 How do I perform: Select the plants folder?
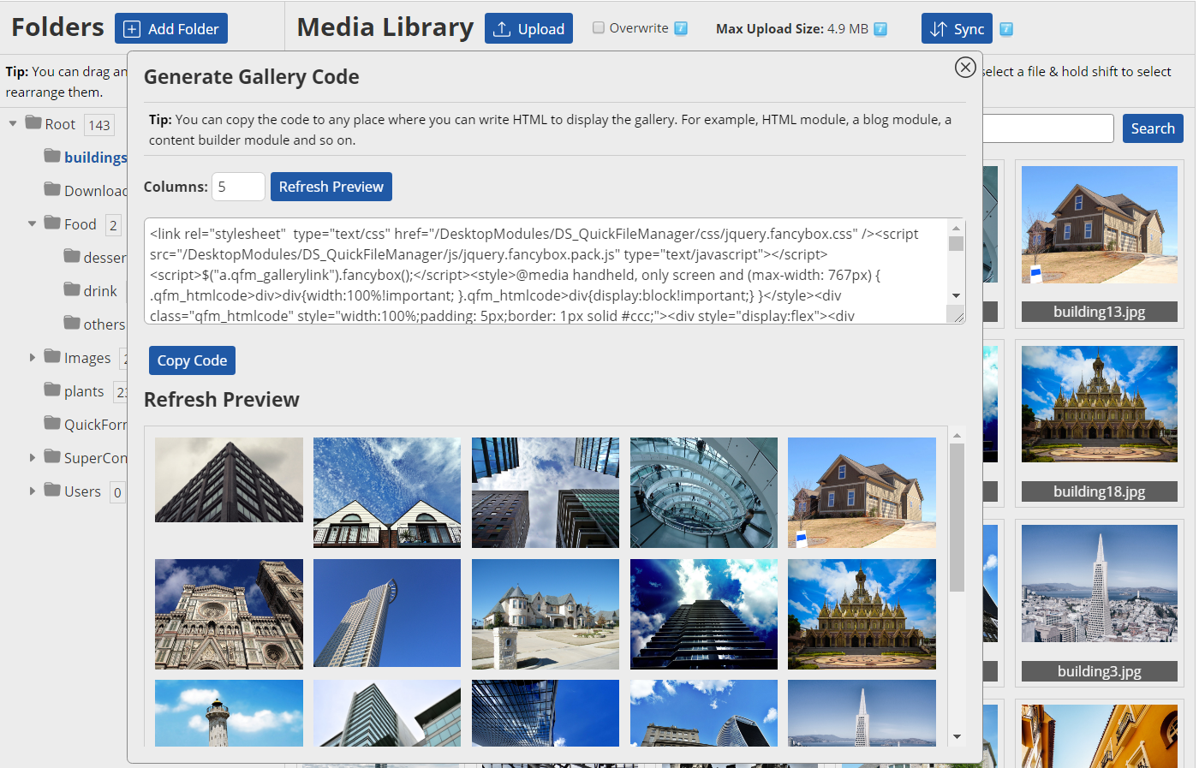[84, 391]
